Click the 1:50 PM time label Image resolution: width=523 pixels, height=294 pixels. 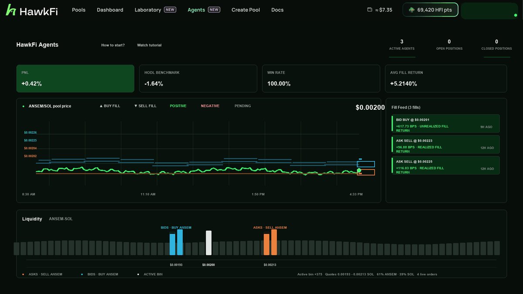(x=258, y=194)
